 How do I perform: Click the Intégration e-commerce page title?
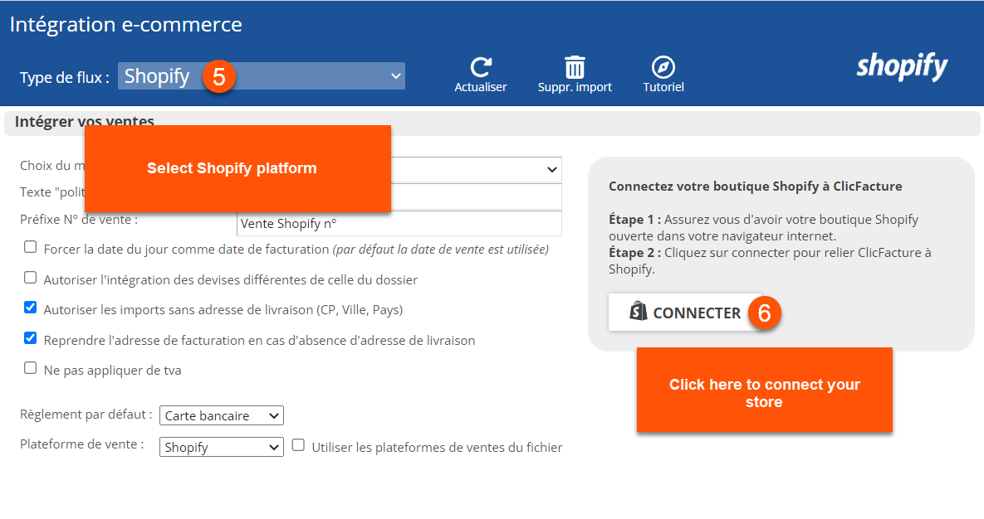click(125, 24)
